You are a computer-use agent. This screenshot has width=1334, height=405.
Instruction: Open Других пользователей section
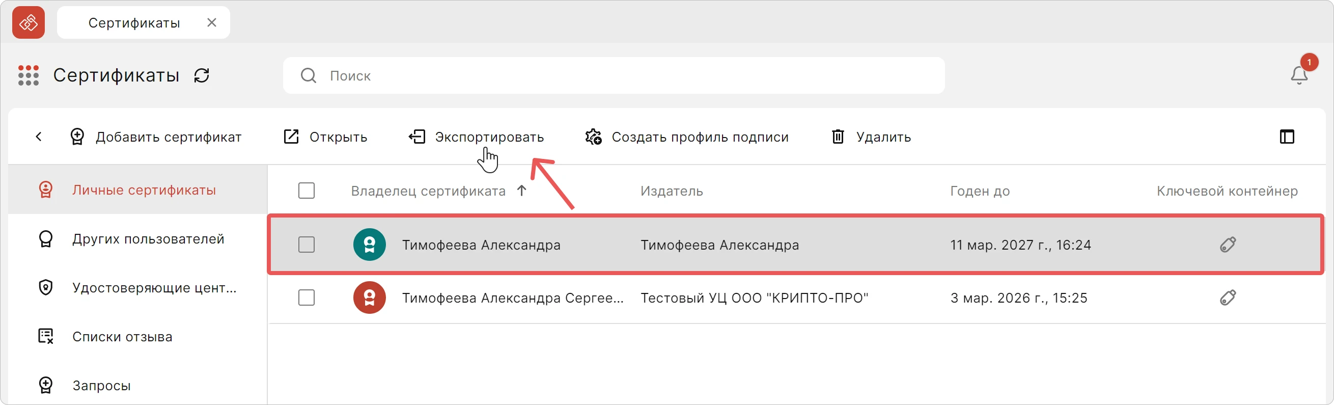(x=138, y=239)
